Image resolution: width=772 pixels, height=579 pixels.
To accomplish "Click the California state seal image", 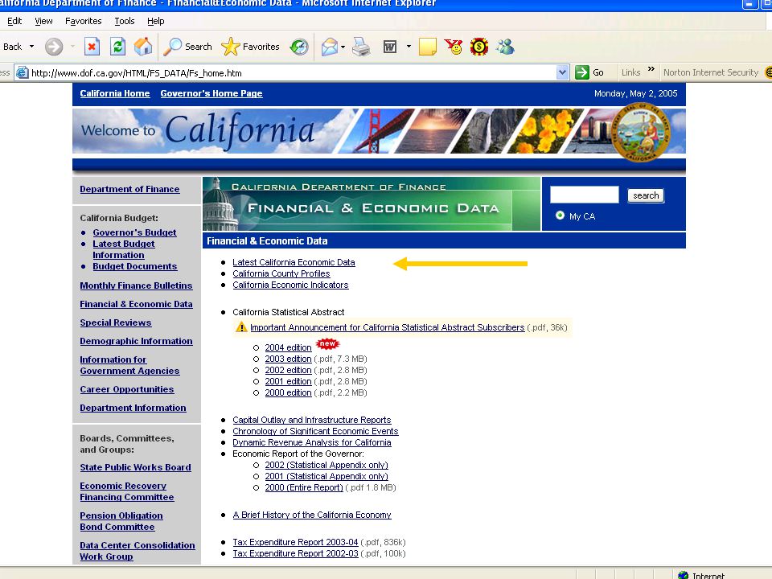I will 641,132.
